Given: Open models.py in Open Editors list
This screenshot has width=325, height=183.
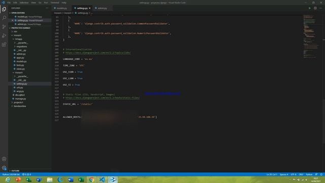Looking at the screenshot, I should click(29, 17).
